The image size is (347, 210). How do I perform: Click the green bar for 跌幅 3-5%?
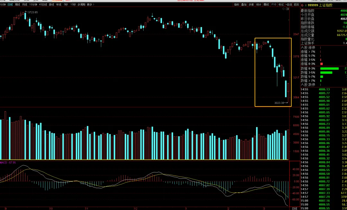click(326, 73)
